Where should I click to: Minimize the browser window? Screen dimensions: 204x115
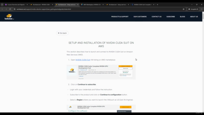tap(192, 4)
